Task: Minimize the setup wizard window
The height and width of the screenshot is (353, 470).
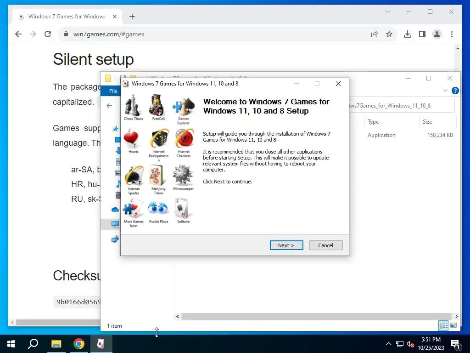Action: (297, 84)
